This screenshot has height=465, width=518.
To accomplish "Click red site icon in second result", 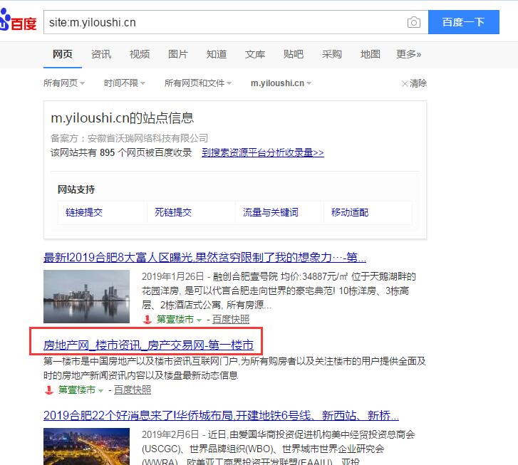I will pos(49,390).
